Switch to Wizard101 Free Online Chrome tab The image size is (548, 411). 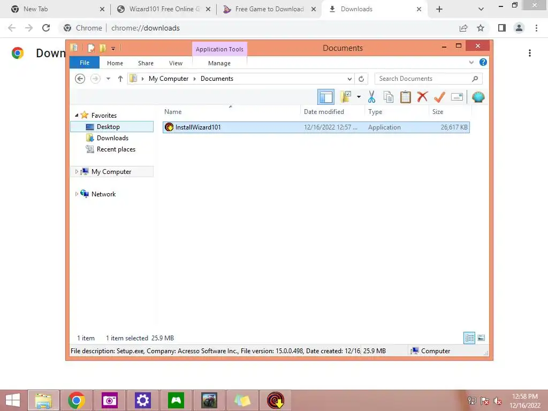pos(164,9)
